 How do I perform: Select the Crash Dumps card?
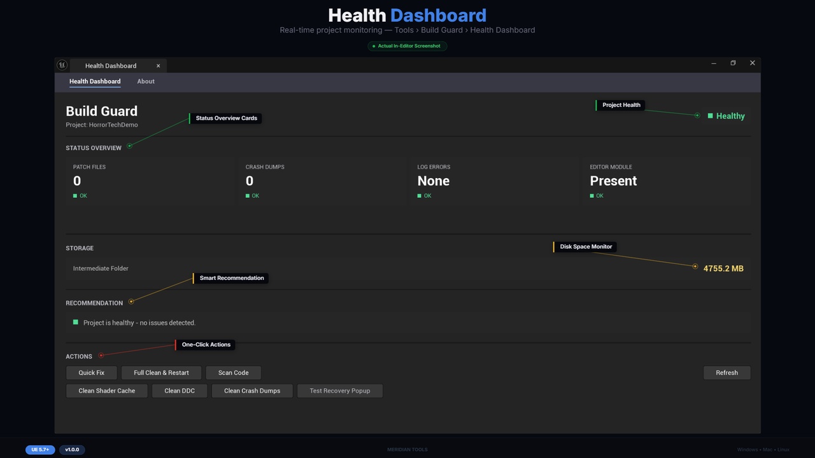pyautogui.click(x=323, y=181)
